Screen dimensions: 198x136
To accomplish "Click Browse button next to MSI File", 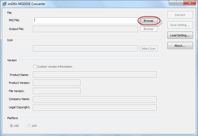I will click(x=148, y=21).
